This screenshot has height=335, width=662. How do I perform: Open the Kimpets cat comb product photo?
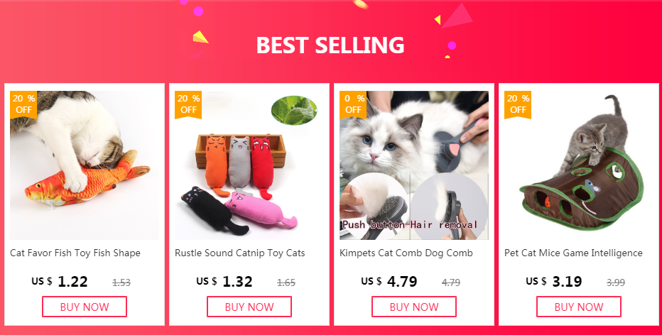point(413,165)
